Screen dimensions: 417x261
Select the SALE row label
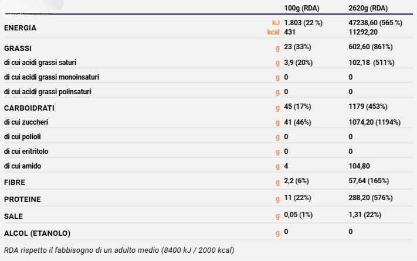pyautogui.click(x=13, y=216)
